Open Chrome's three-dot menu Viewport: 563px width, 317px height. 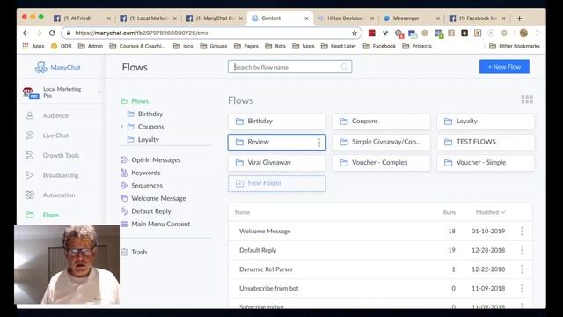coord(537,33)
